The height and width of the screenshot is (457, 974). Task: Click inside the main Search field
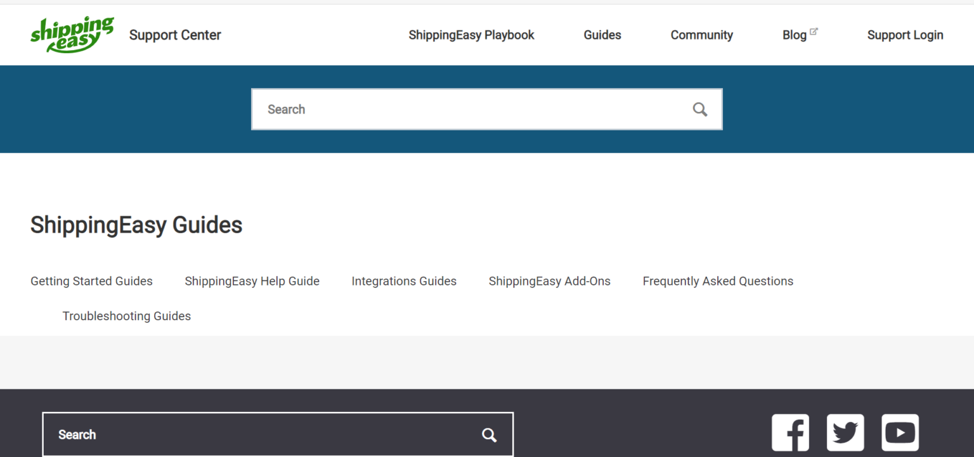[444, 109]
